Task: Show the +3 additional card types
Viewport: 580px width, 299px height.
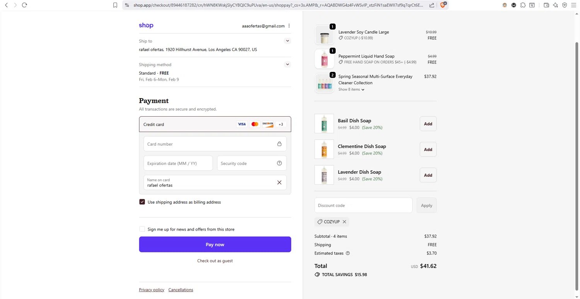Action: click(x=281, y=124)
